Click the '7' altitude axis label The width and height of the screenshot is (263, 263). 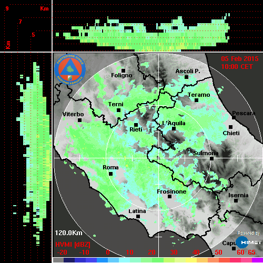pos(21,22)
